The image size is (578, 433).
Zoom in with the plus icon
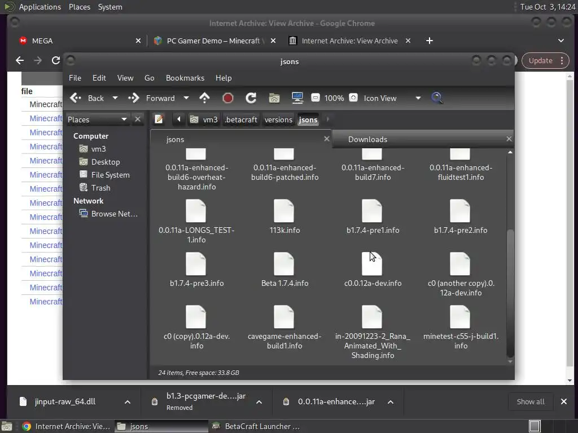[x=353, y=98]
